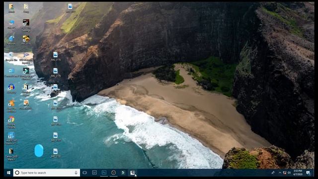Click the search box microphone icon
This screenshot has height=179, width=318.
coord(76,173)
